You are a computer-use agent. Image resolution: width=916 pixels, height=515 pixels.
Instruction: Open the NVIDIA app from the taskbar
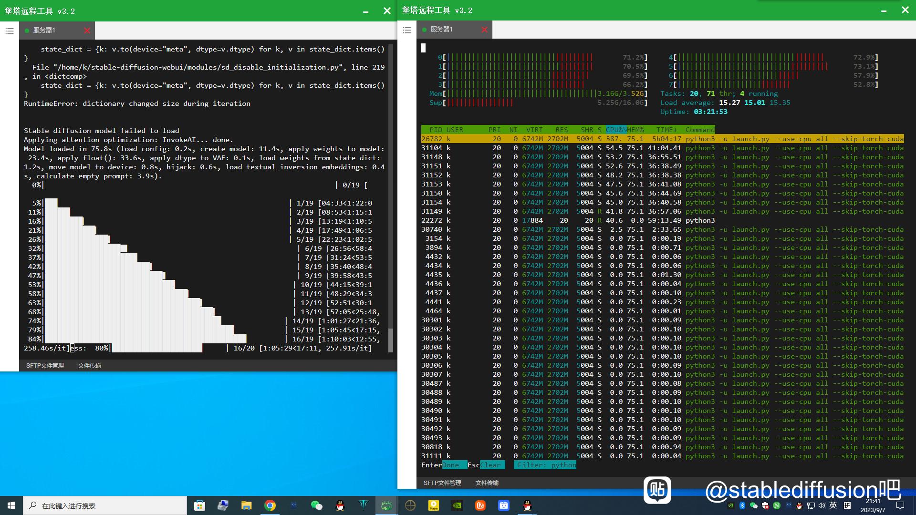pos(457,505)
